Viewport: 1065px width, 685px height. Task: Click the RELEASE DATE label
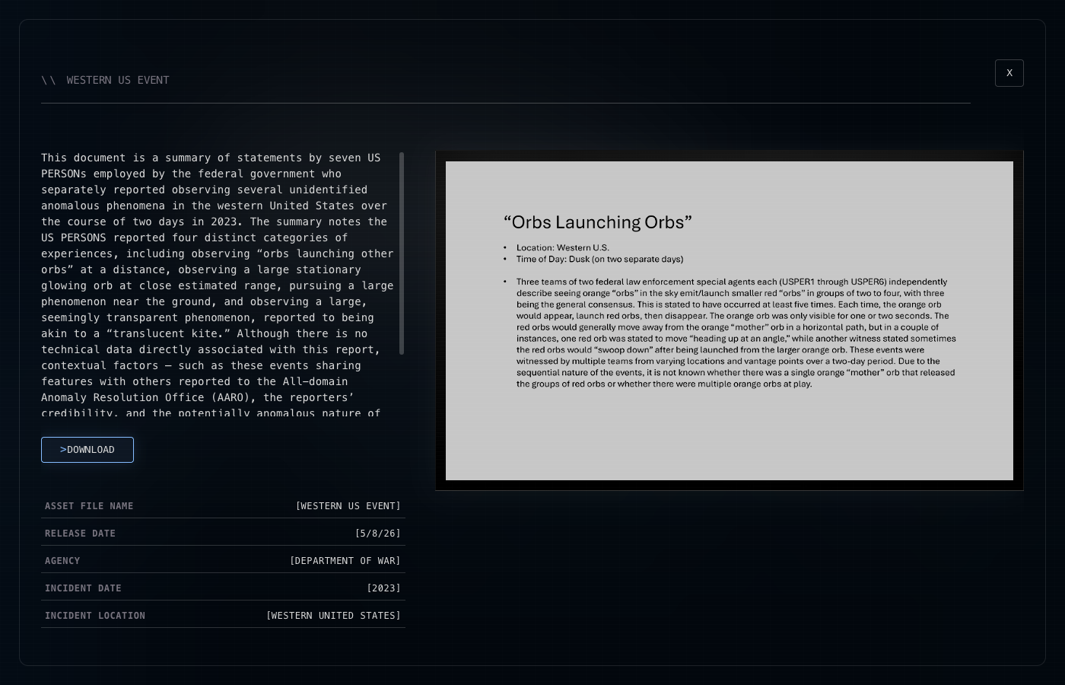pos(80,534)
